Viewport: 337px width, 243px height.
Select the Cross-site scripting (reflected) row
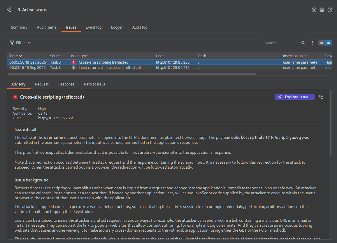(x=169, y=62)
